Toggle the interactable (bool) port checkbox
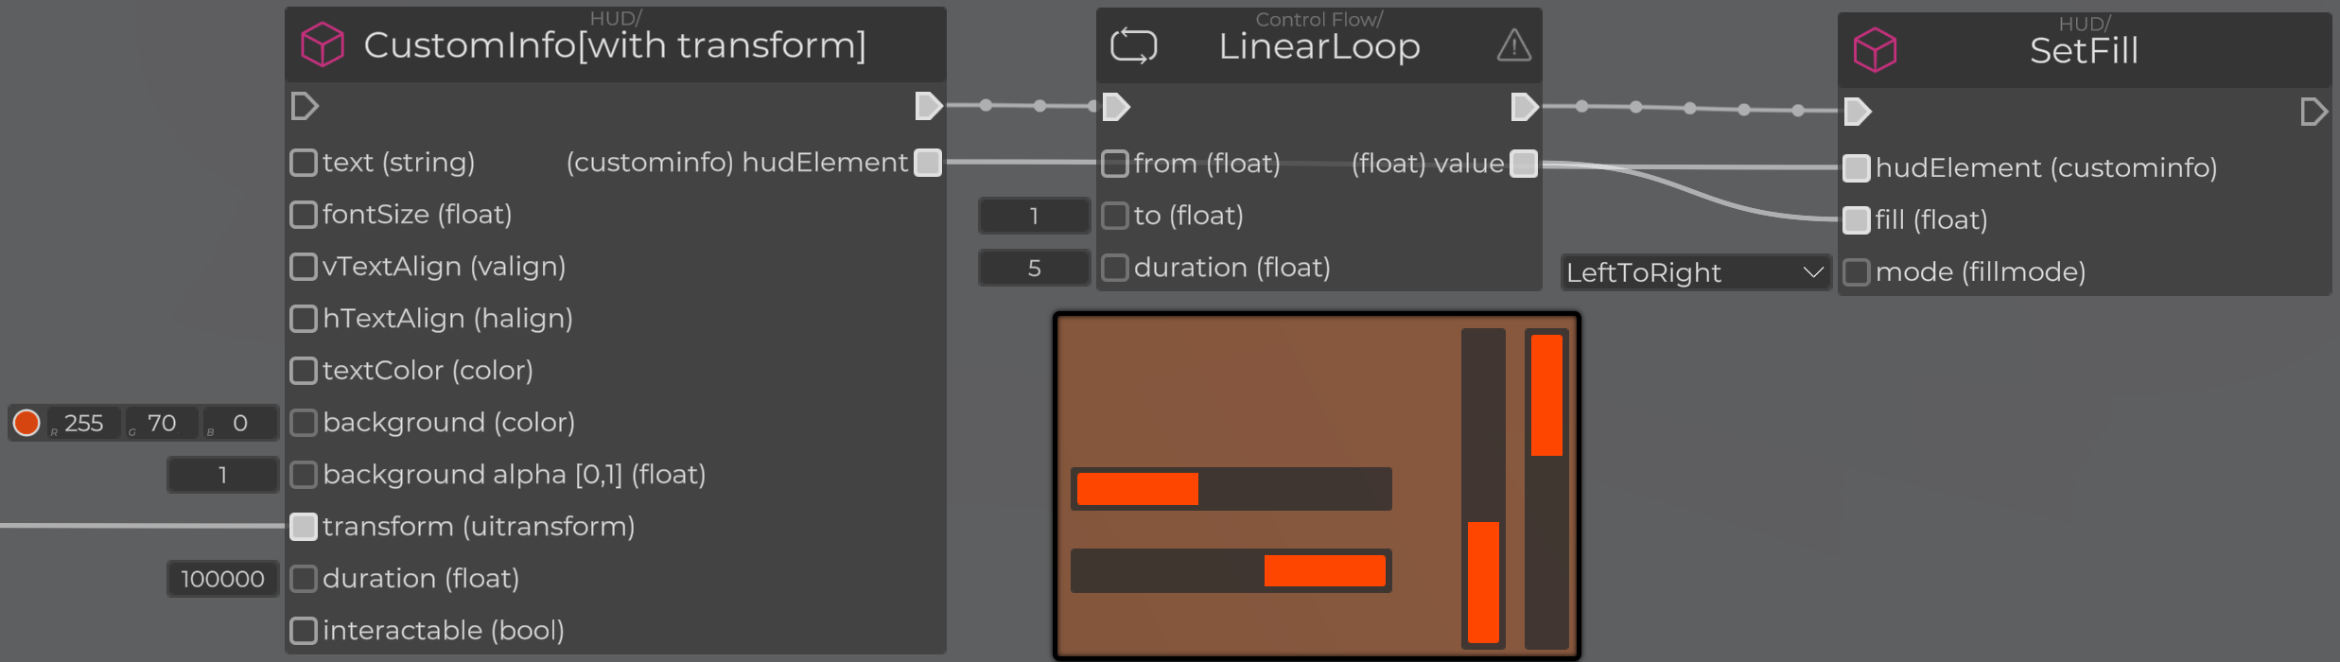Viewport: 2340px width, 662px height. point(304,630)
